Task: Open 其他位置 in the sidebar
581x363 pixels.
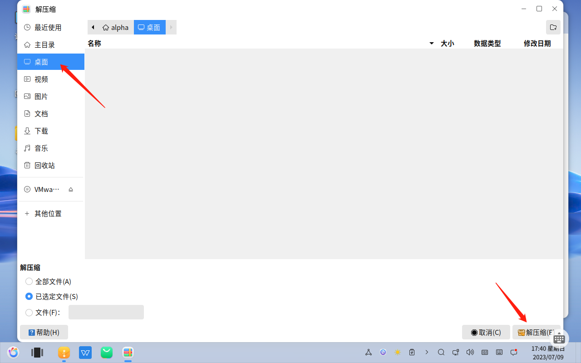Action: (51, 213)
